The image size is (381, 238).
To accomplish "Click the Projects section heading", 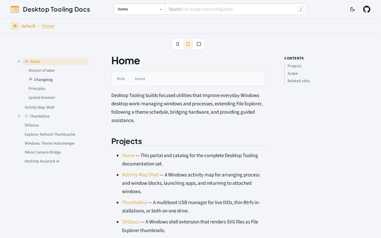I will tap(127, 141).
